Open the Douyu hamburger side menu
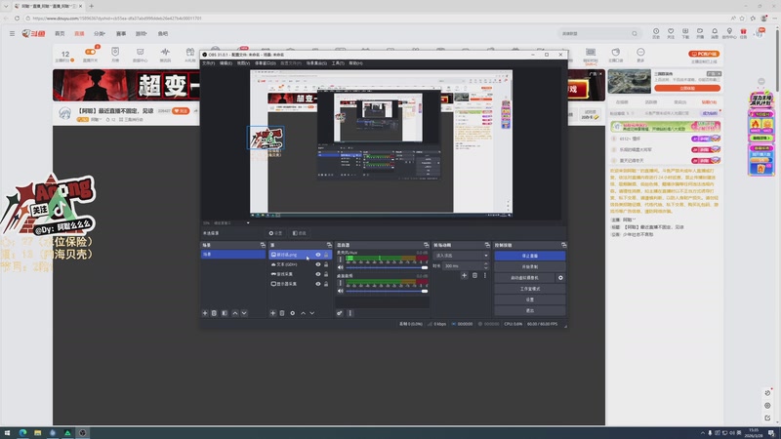Viewport: 781px width, 439px height. tap(12, 33)
